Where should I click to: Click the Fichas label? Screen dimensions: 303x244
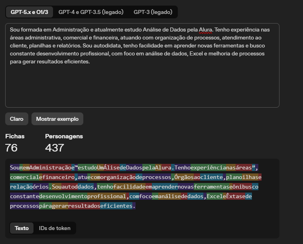pos(15,136)
